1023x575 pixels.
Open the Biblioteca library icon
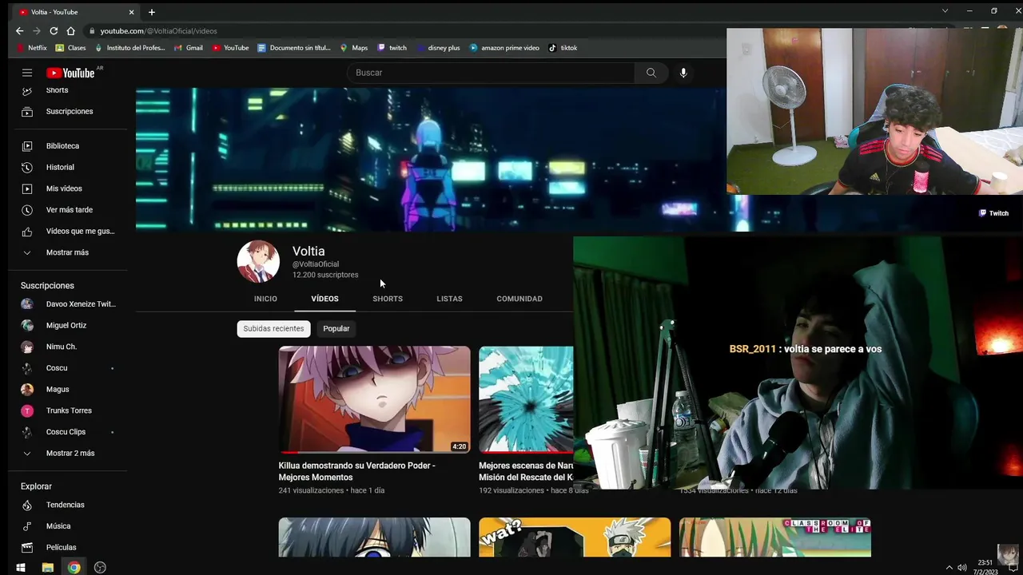tap(27, 146)
